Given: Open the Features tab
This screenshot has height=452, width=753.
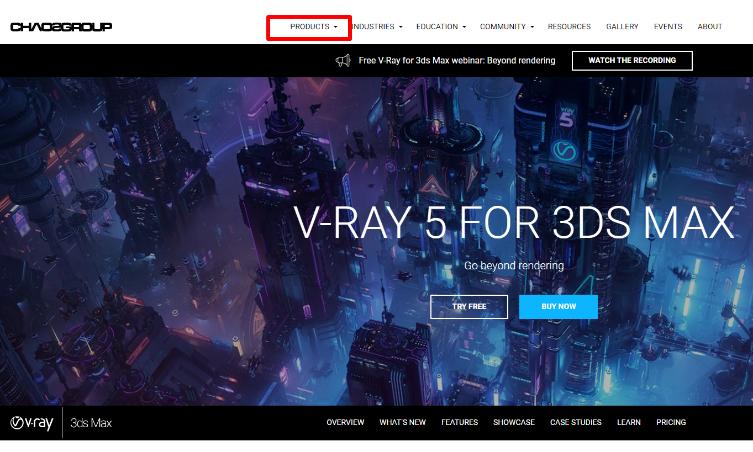Looking at the screenshot, I should click(x=460, y=422).
